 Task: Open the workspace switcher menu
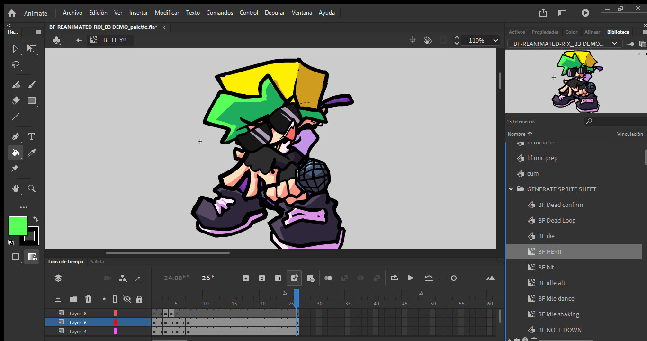pos(562,13)
